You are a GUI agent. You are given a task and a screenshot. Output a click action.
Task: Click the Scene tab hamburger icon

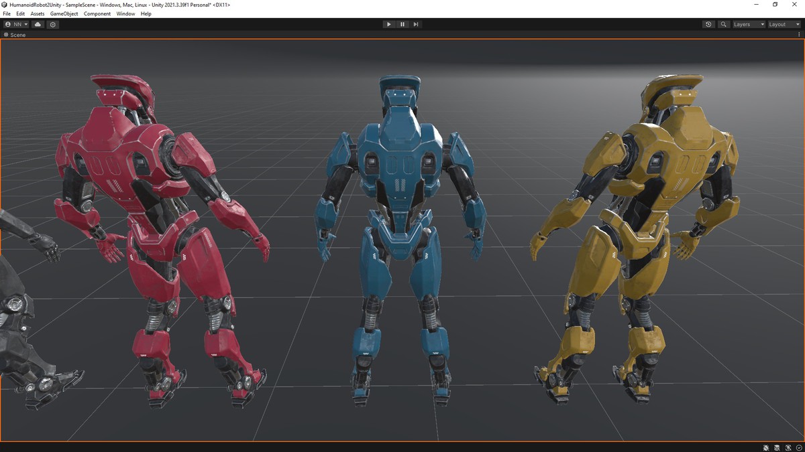pos(5,35)
